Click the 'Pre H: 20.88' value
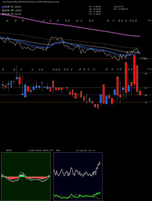This screenshot has width=152, height=201. tap(95, 9)
